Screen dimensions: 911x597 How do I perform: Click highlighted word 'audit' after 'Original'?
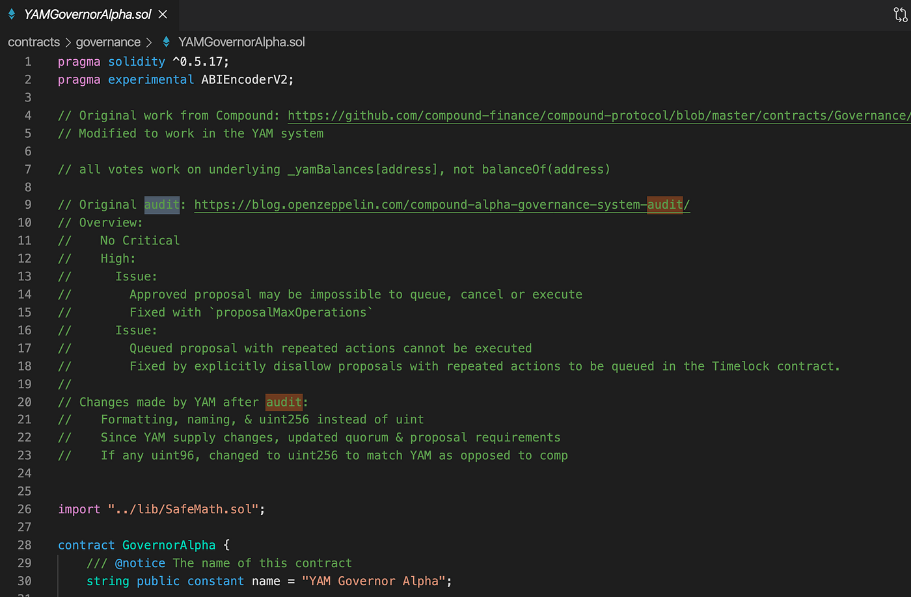(162, 205)
